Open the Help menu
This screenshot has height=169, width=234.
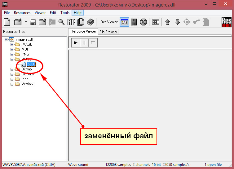[x=77, y=13]
